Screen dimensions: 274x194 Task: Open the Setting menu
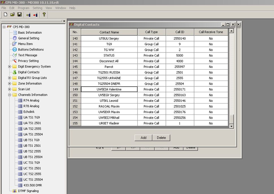[x=37, y=8]
